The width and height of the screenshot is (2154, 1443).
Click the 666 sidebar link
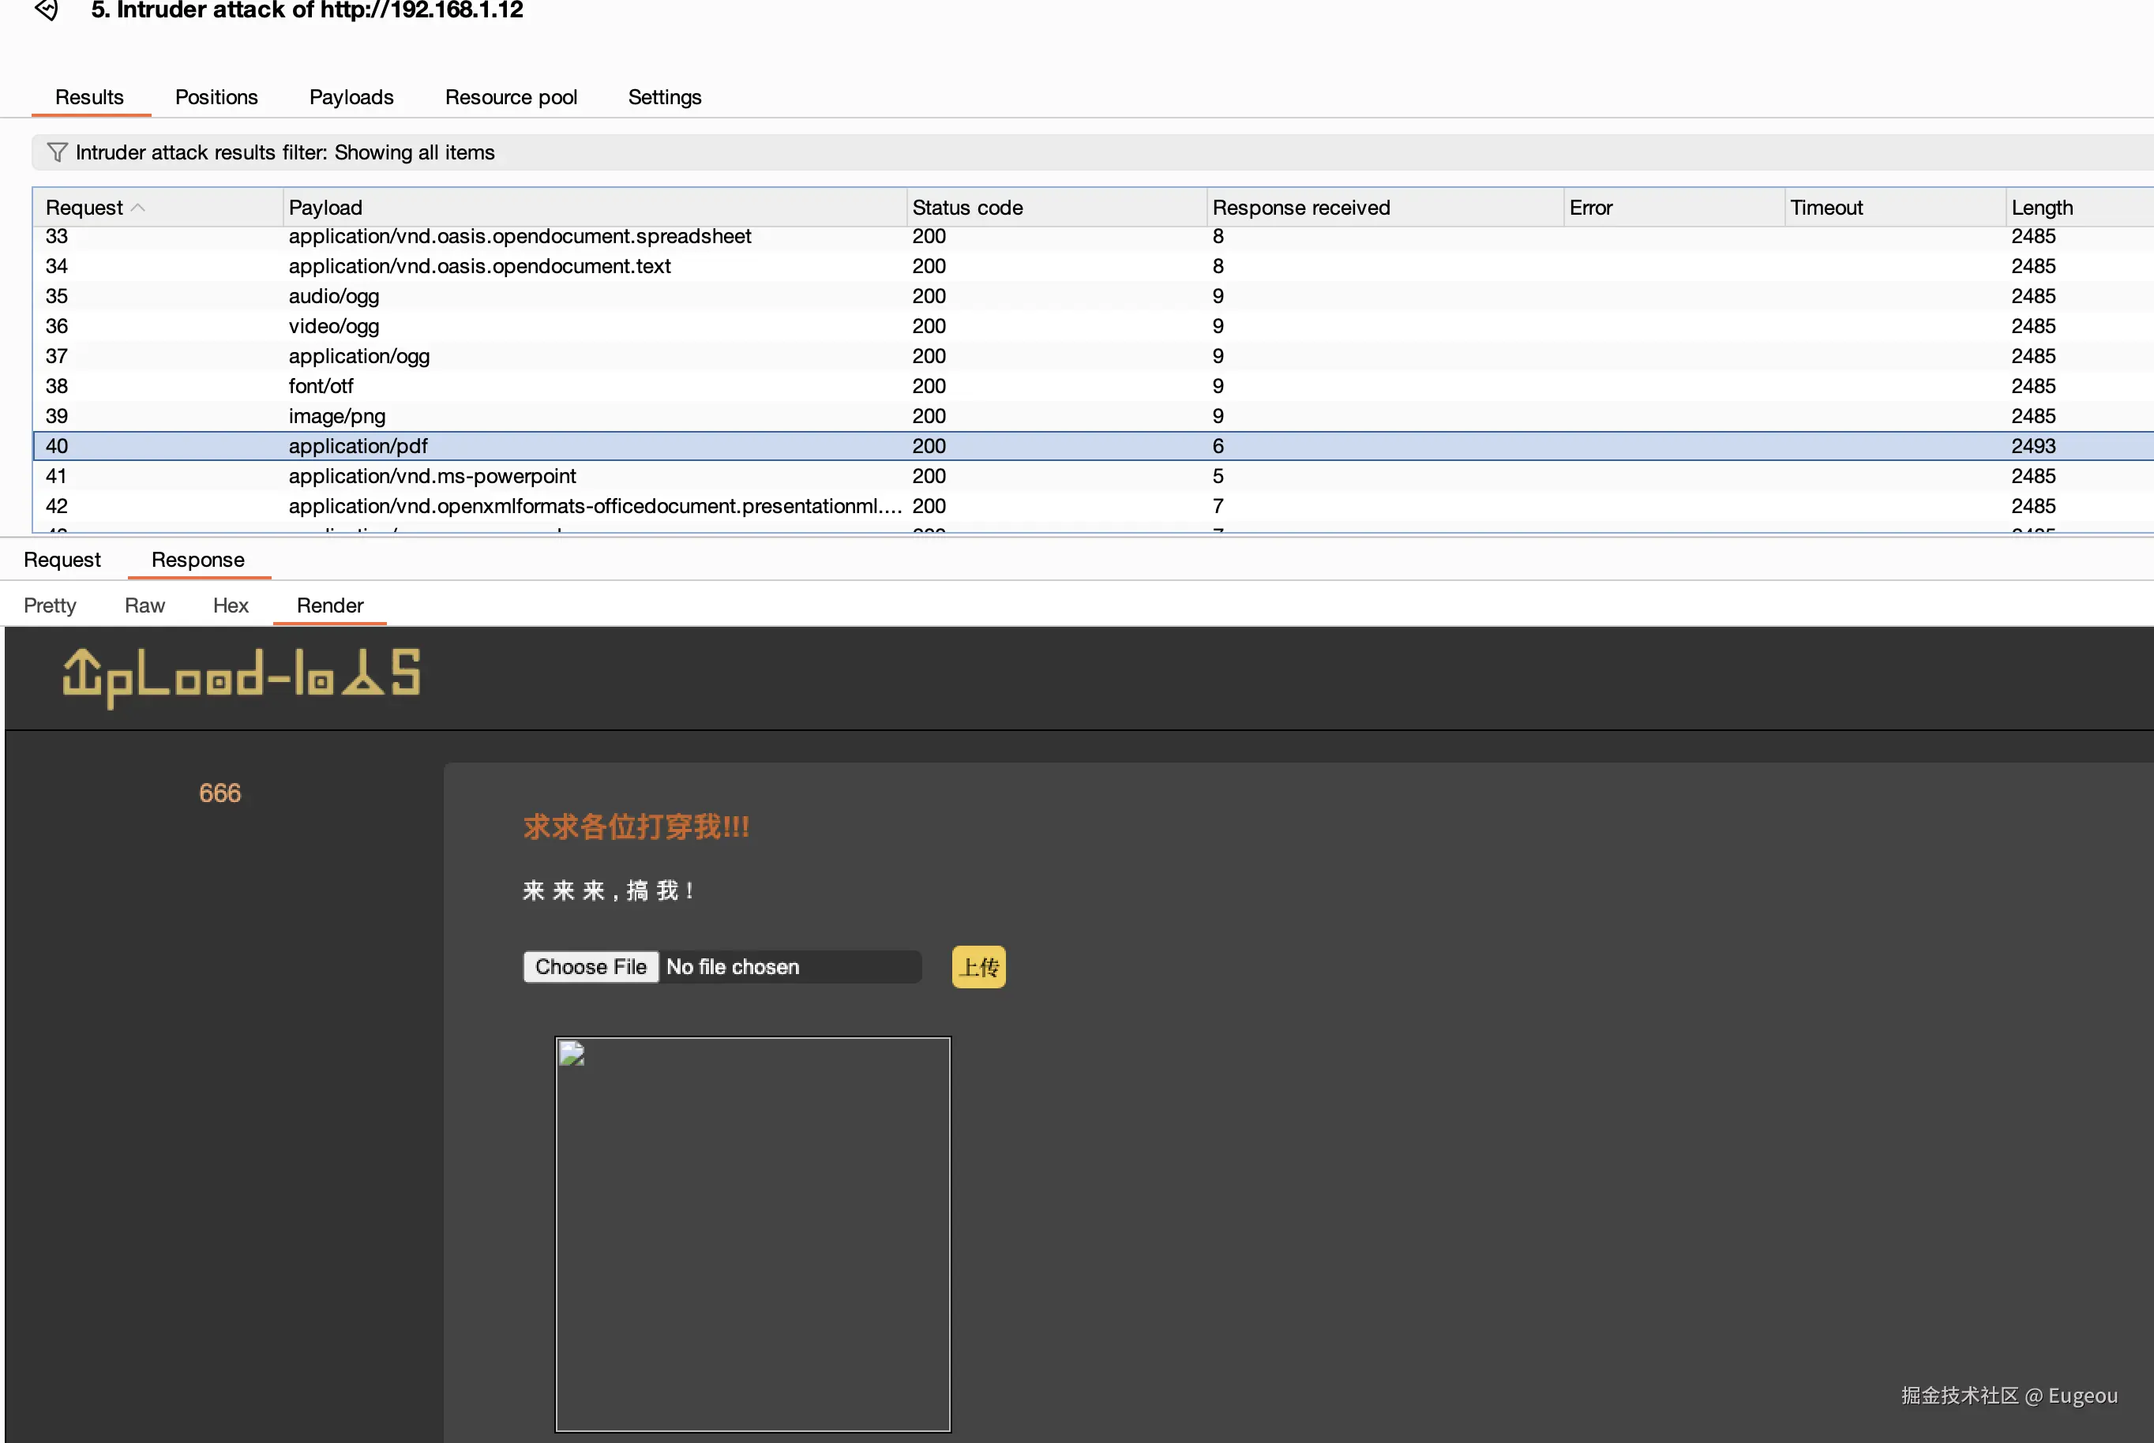(220, 793)
